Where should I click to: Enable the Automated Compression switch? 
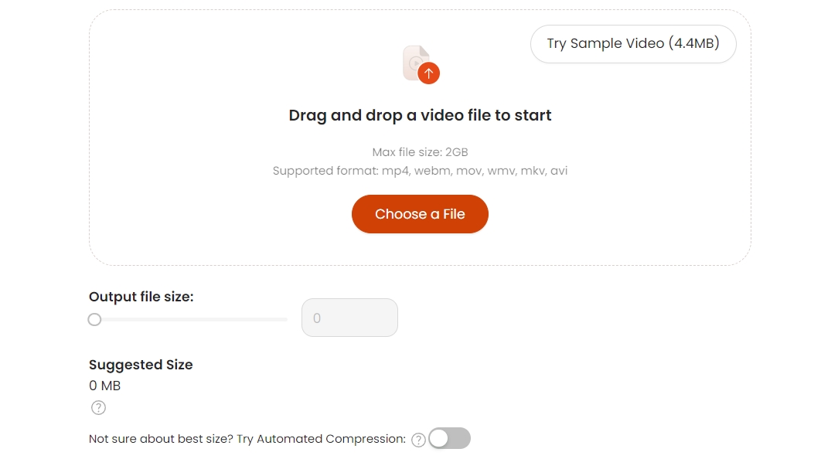[x=449, y=438]
